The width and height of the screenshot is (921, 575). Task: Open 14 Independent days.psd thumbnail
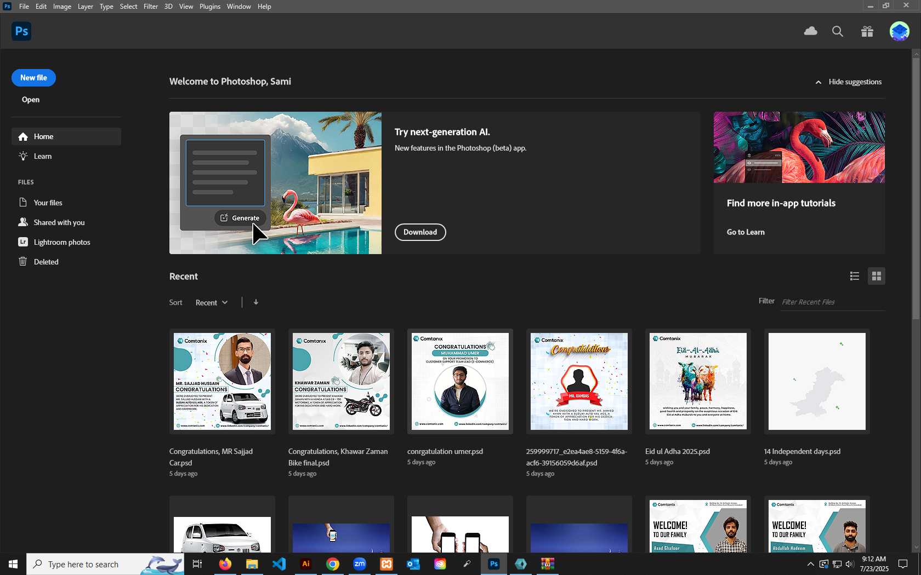point(817,381)
